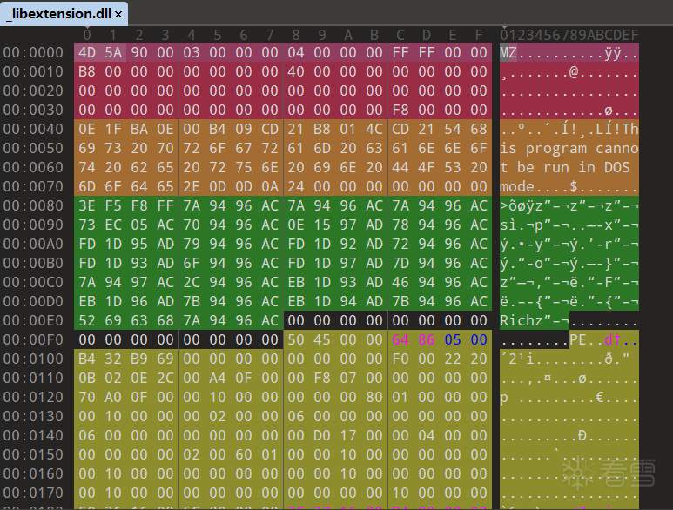
Task: Click 't be run in DOS' ASCII text
Action: click(x=565, y=167)
